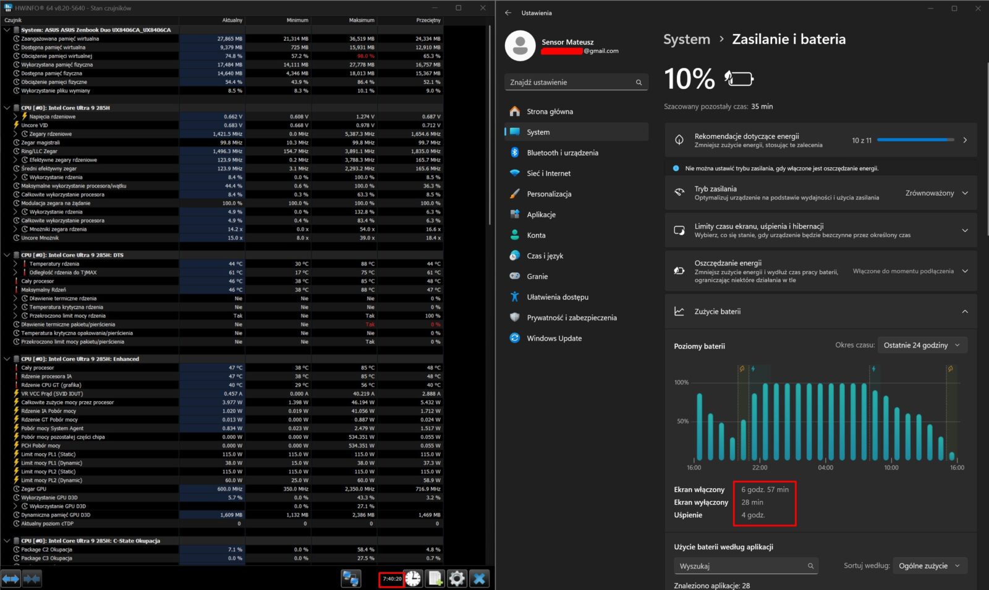Click the blue expand-columns arrows icon in HWiNFO
989x590 pixels.
pos(11,578)
